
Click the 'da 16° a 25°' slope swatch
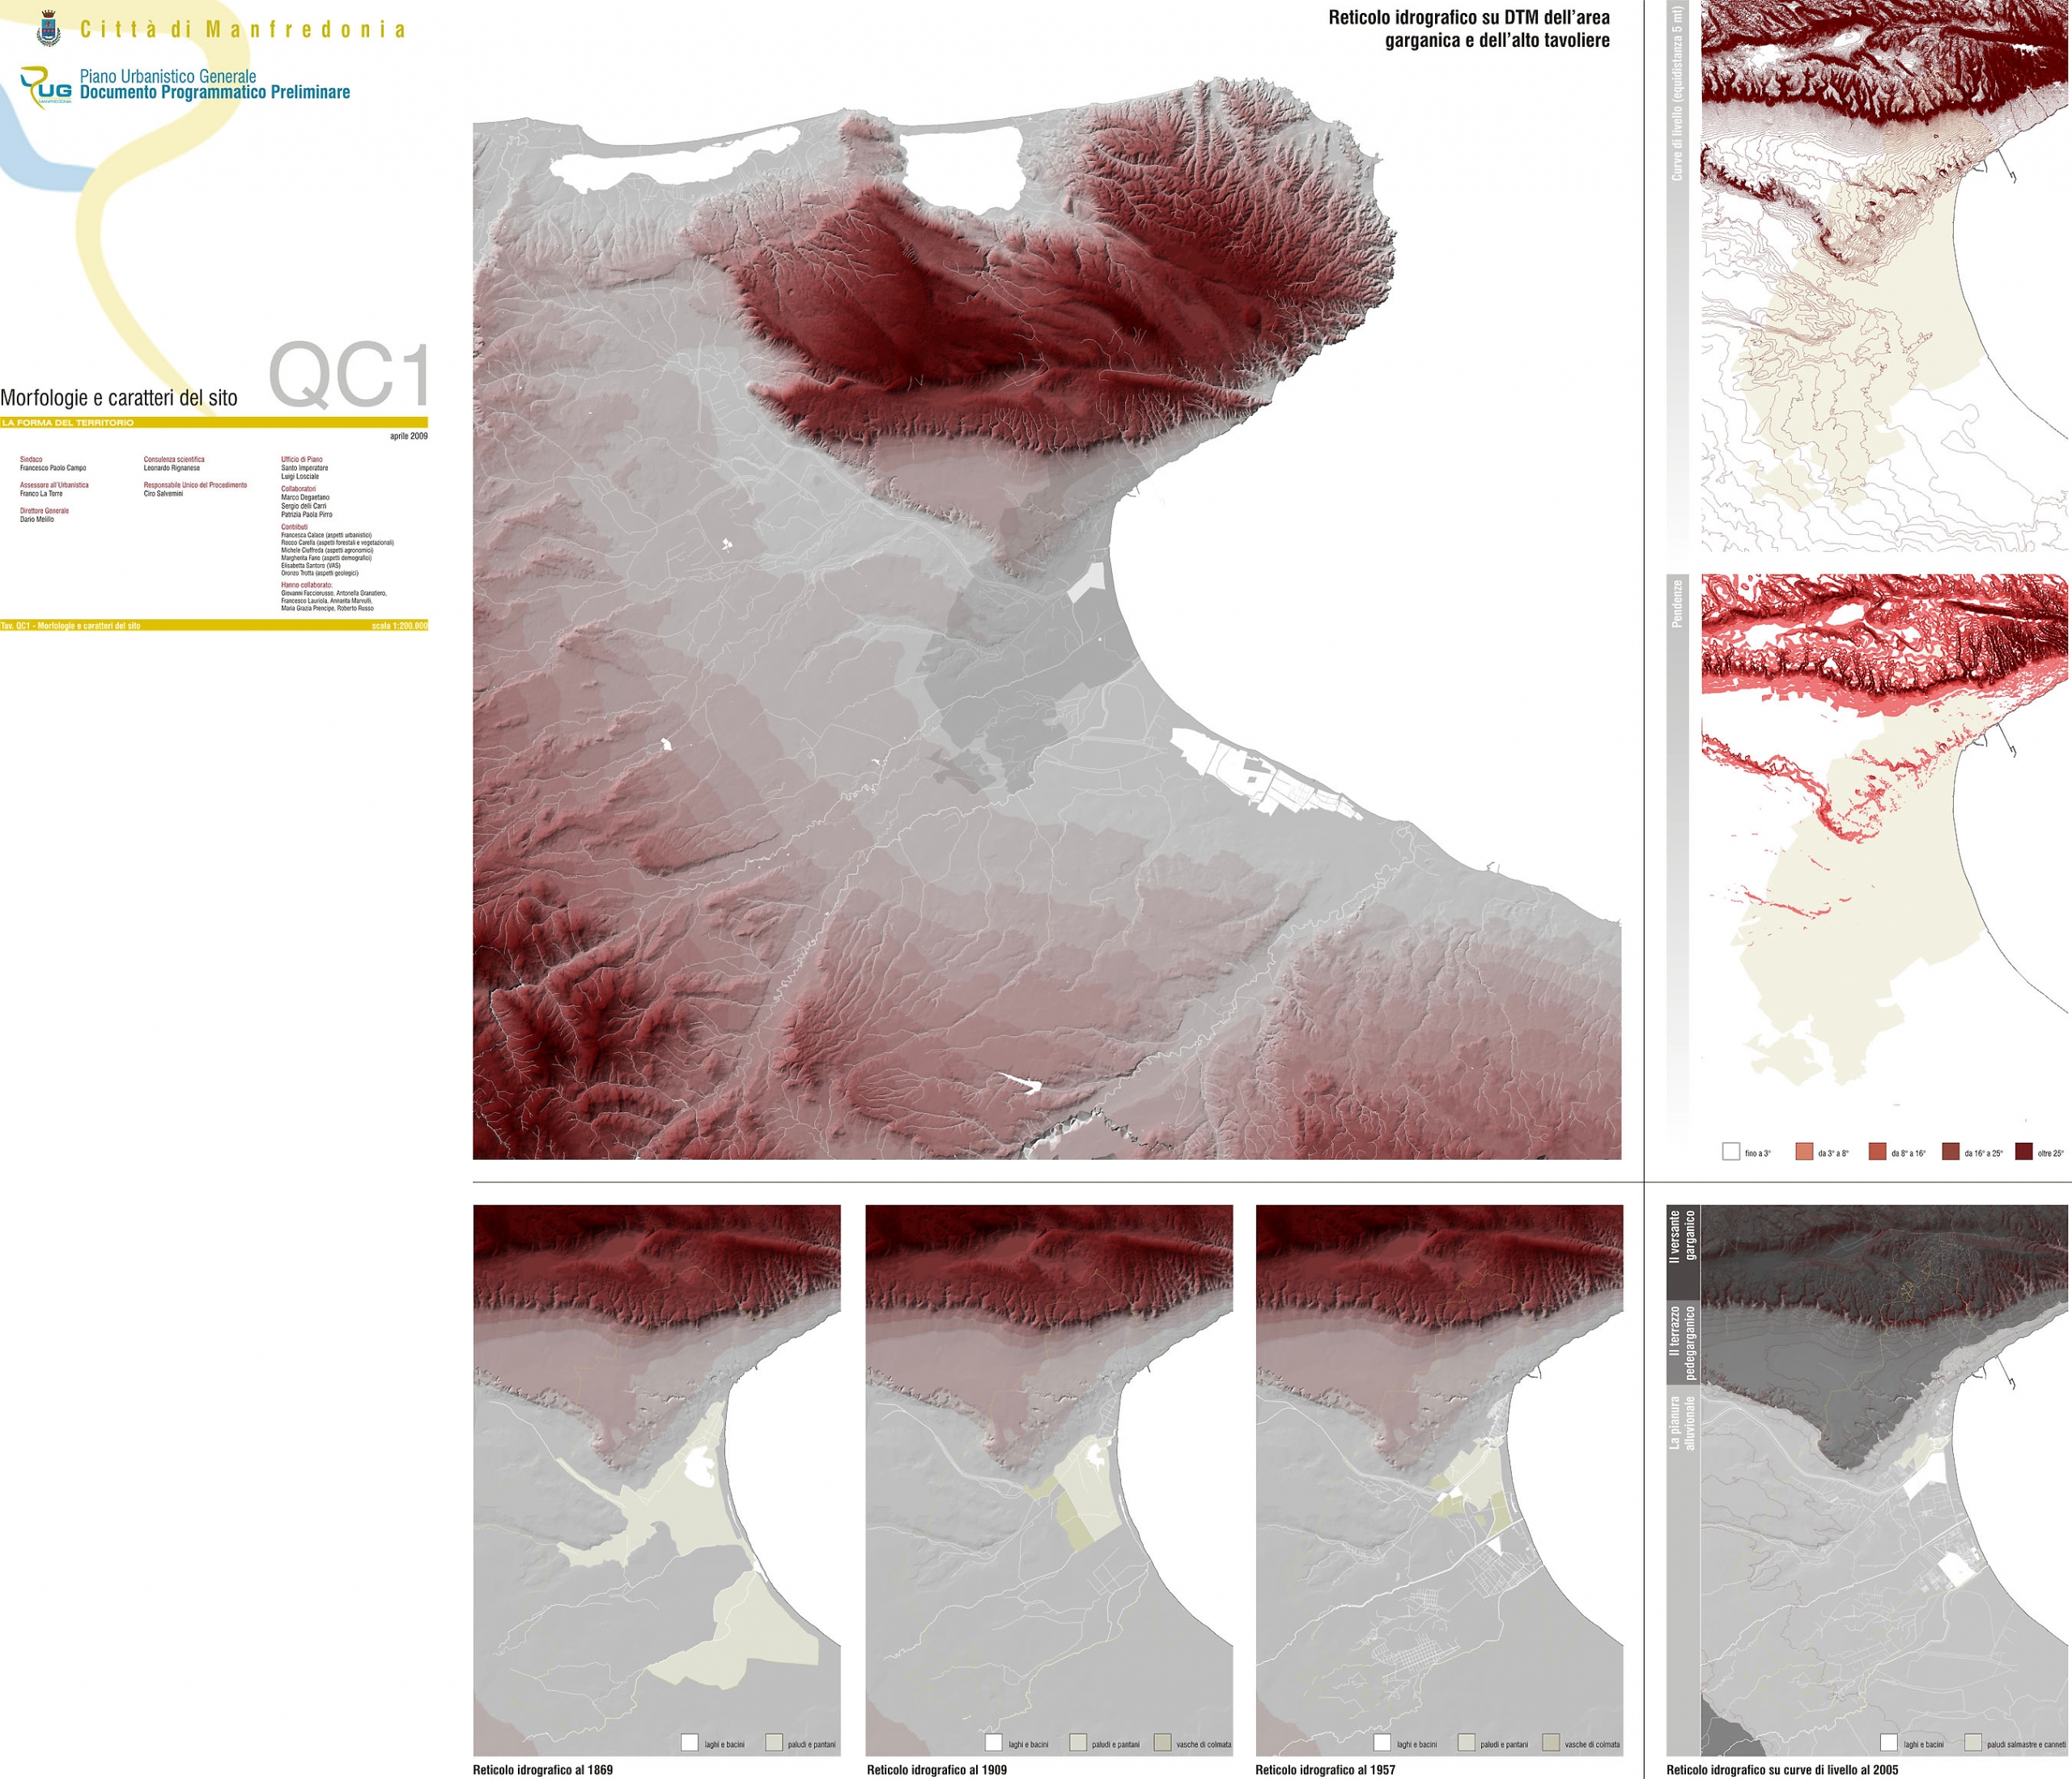[1950, 1151]
